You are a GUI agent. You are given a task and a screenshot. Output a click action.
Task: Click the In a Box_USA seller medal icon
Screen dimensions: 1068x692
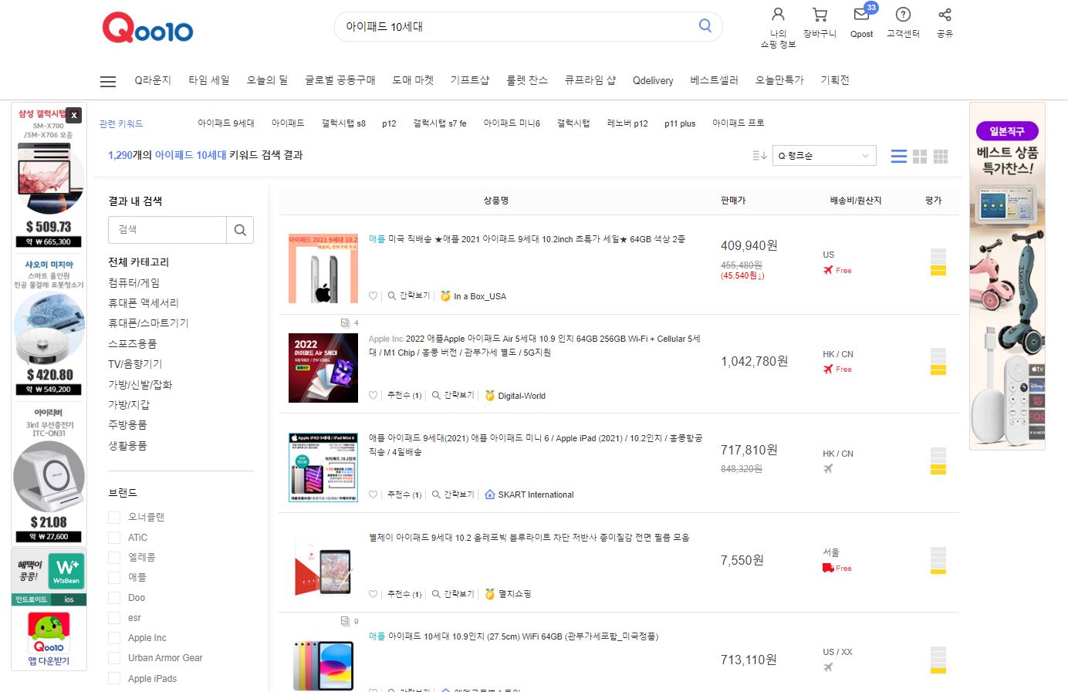click(445, 296)
